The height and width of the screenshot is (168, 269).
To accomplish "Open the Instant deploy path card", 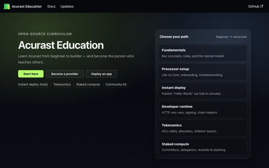I will pos(203,90).
